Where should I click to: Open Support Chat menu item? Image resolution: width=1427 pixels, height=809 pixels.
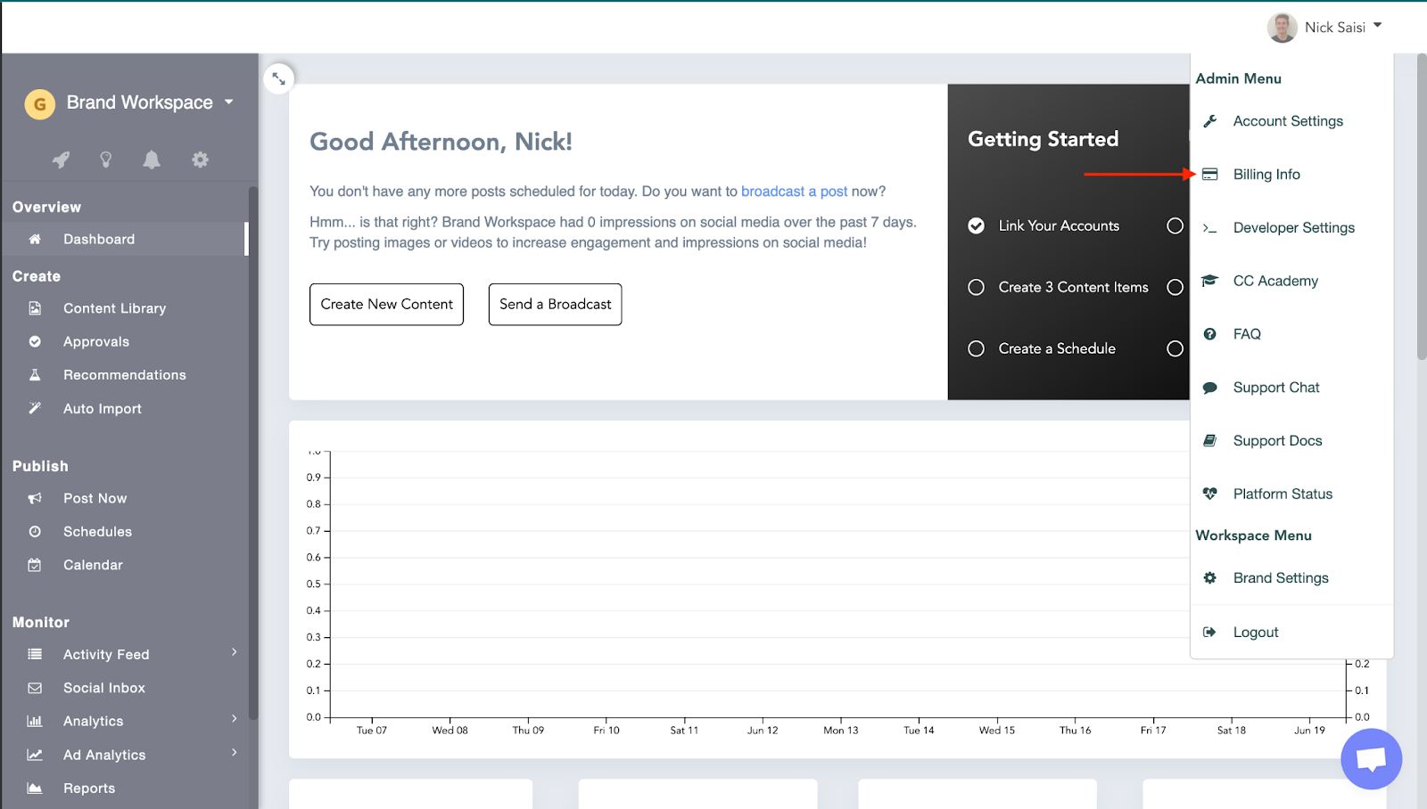pyautogui.click(x=1276, y=388)
